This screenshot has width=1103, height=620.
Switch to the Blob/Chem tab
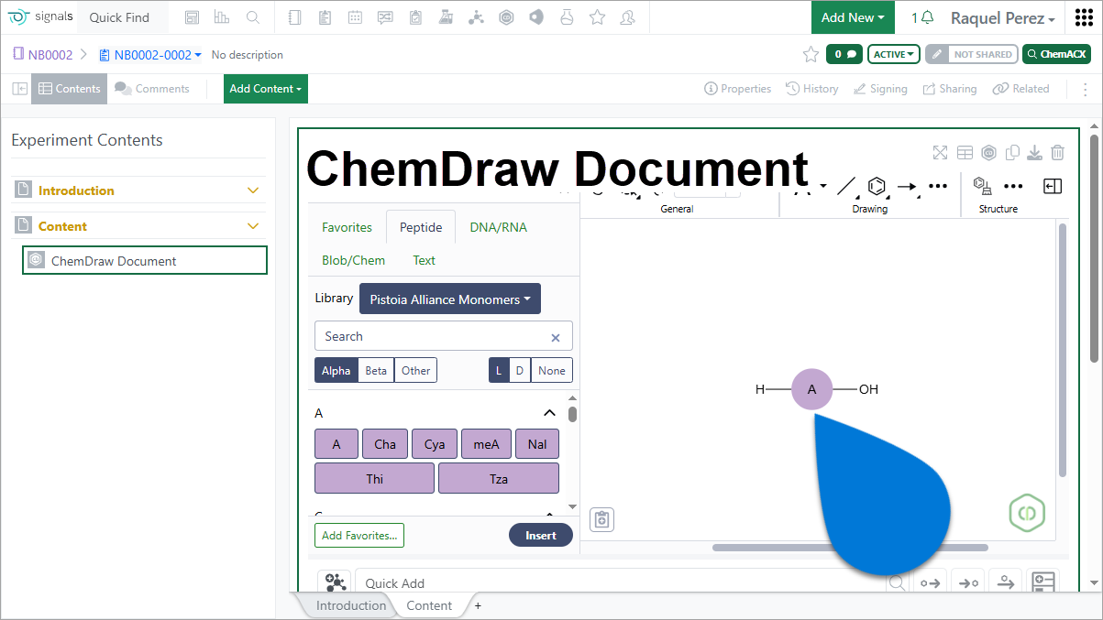point(354,260)
